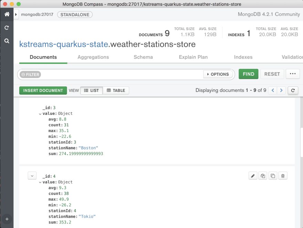The width and height of the screenshot is (303, 228).
Task: Click the kstreams-quarkus-state database link
Action: 64,44
